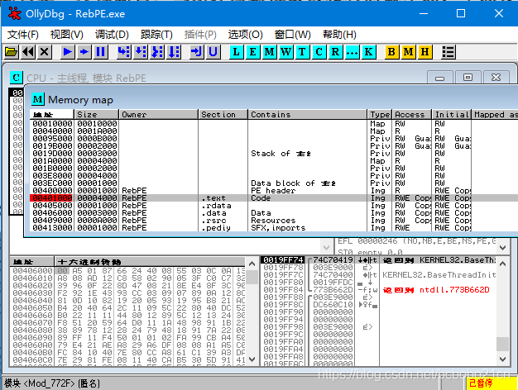Click the stack pane down scroll arrow
Image resolution: width=518 pixels, height=390 pixels.
point(502,359)
